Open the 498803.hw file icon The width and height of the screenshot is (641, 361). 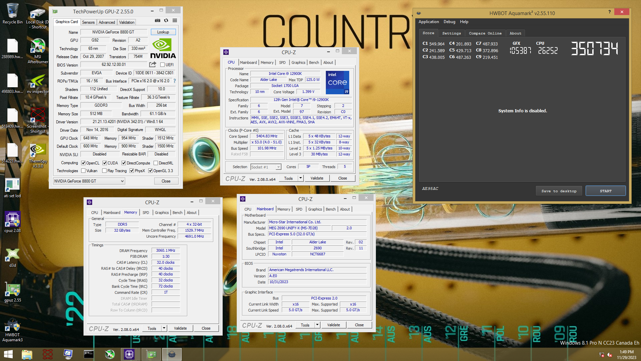click(13, 84)
